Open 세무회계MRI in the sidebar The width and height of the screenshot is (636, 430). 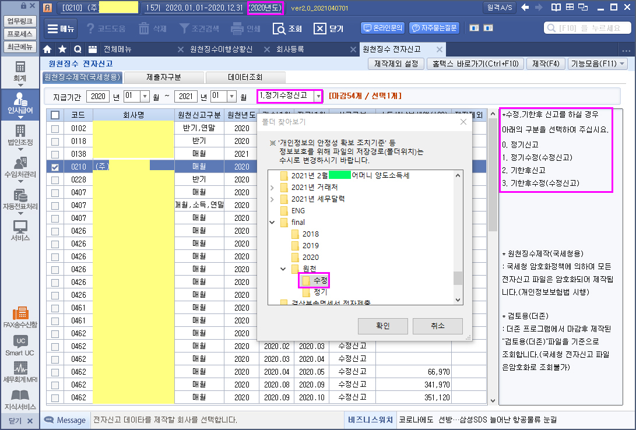click(x=20, y=372)
